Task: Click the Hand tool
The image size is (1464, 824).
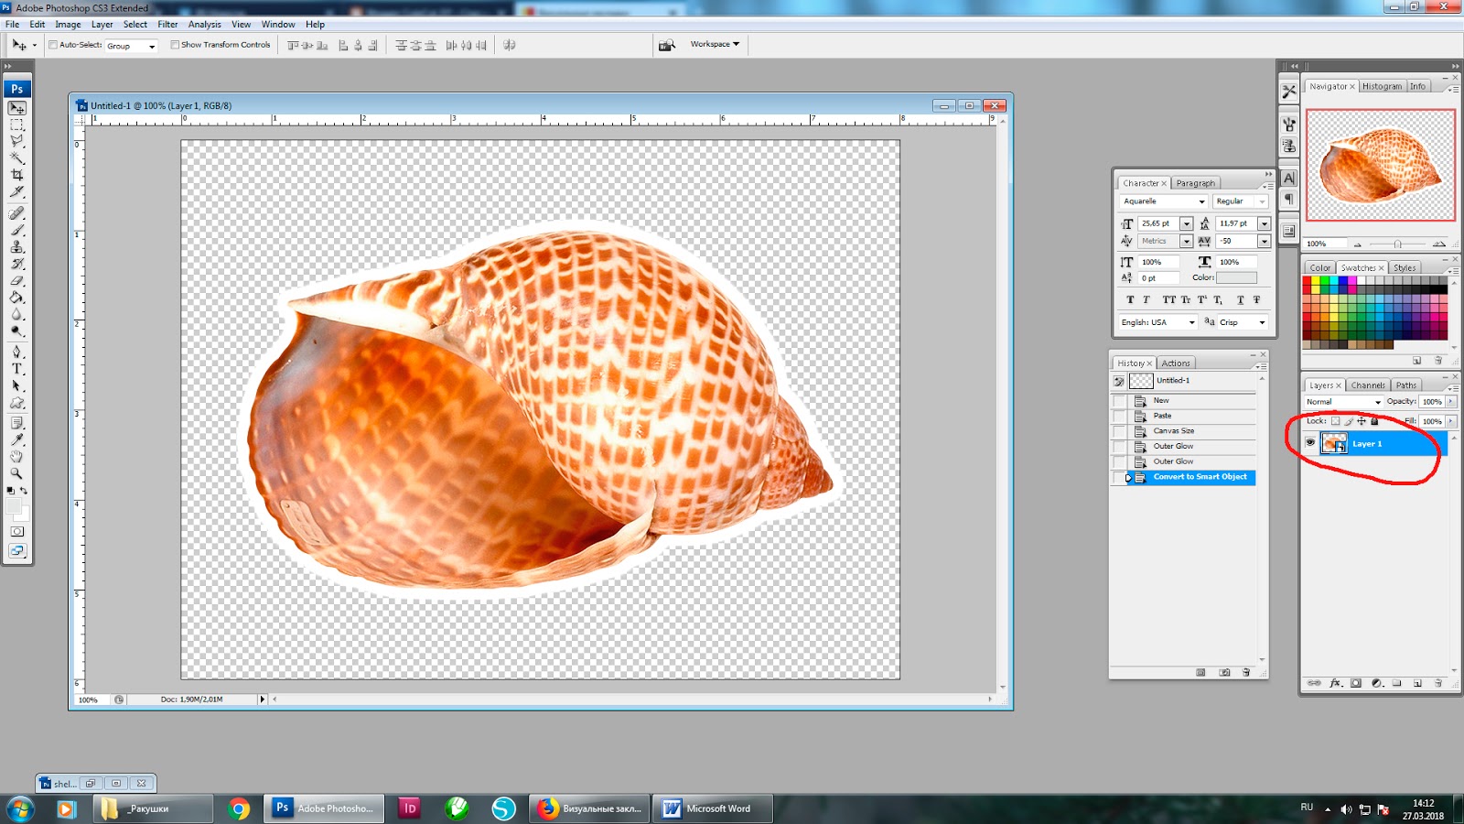Action: pyautogui.click(x=16, y=456)
